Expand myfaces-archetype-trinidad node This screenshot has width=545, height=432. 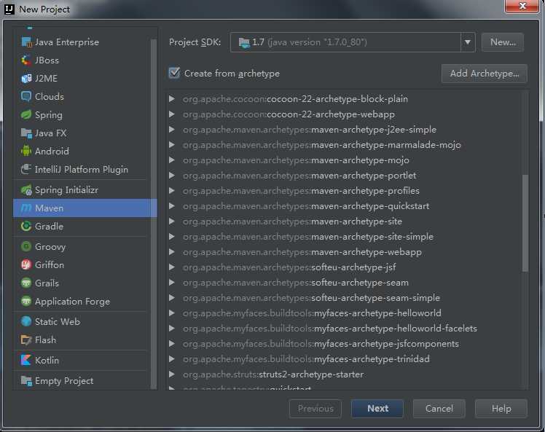coord(172,358)
